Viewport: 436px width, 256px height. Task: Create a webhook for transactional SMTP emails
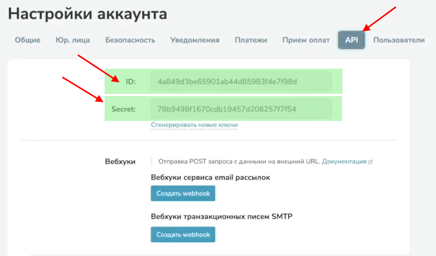click(183, 235)
